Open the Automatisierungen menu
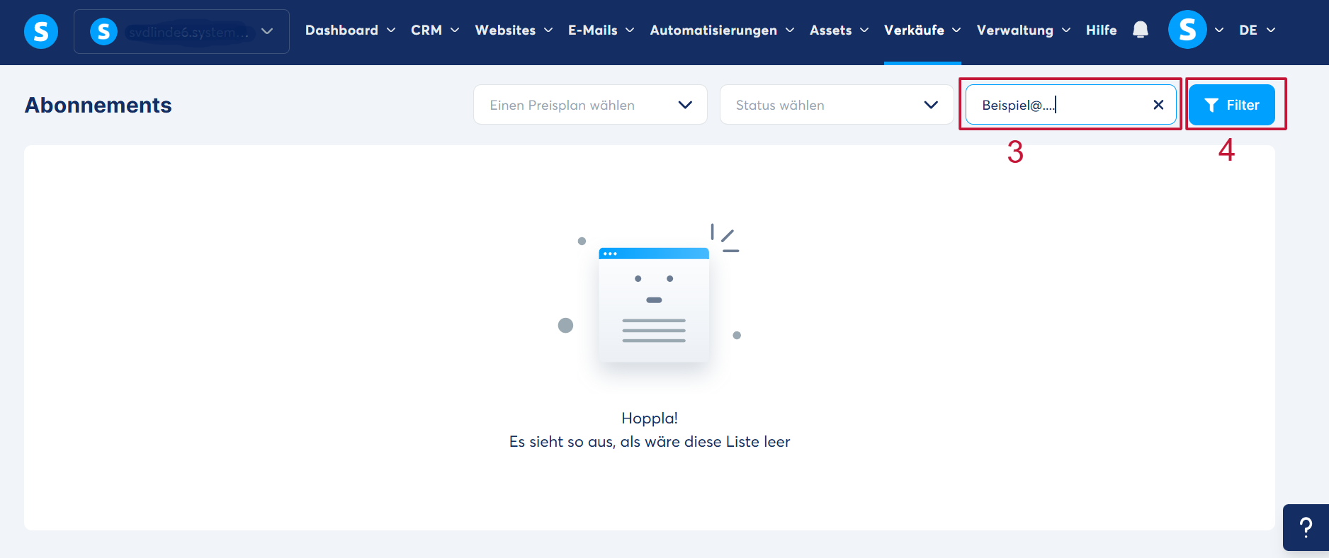 [x=722, y=30]
